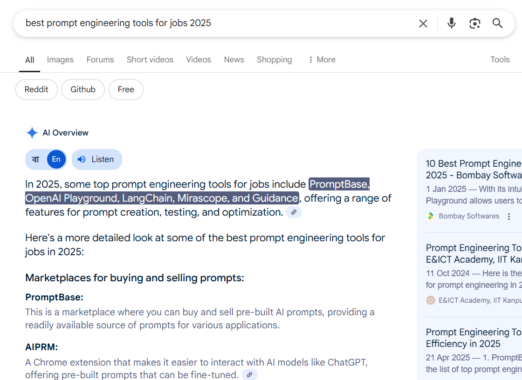Open the Videos tab
The height and width of the screenshot is (380, 522).
[x=199, y=60]
